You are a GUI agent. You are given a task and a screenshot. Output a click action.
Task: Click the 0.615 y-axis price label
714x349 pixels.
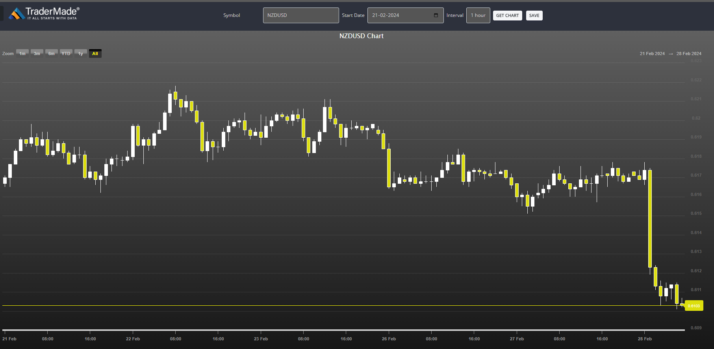pyautogui.click(x=696, y=213)
